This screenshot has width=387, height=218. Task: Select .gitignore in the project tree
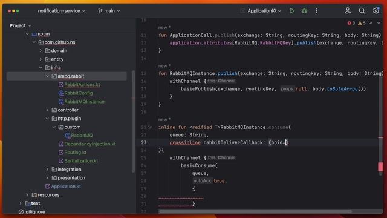[x=35, y=212]
